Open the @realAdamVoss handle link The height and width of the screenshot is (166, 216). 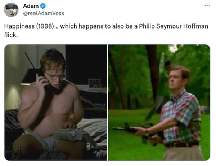point(44,13)
